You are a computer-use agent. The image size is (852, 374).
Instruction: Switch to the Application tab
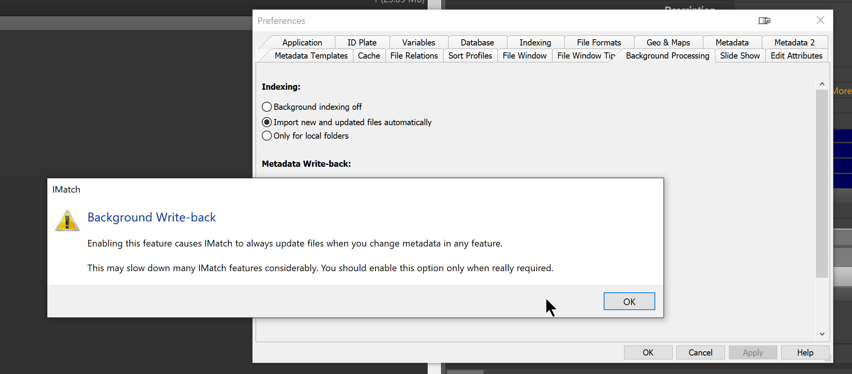click(302, 42)
